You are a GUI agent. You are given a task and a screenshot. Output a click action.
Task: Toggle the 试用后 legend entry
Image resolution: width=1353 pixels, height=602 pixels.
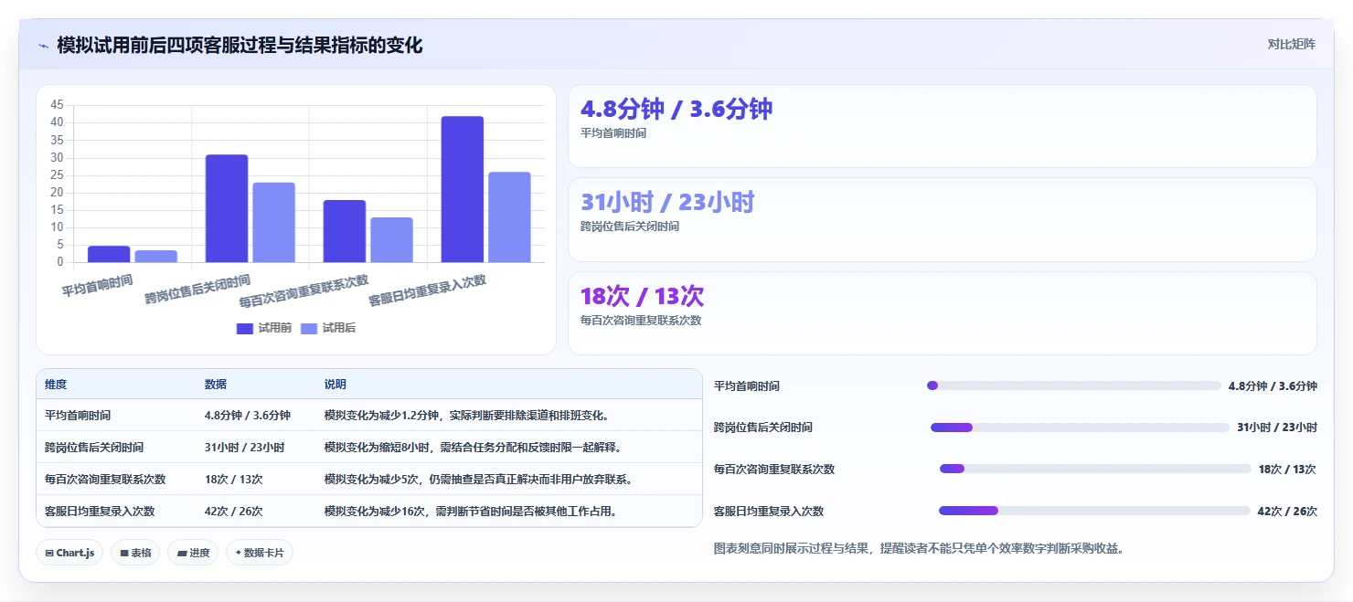tap(327, 328)
